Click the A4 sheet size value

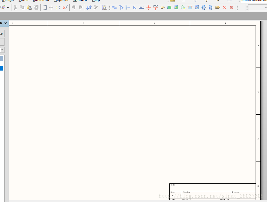coord(173,196)
